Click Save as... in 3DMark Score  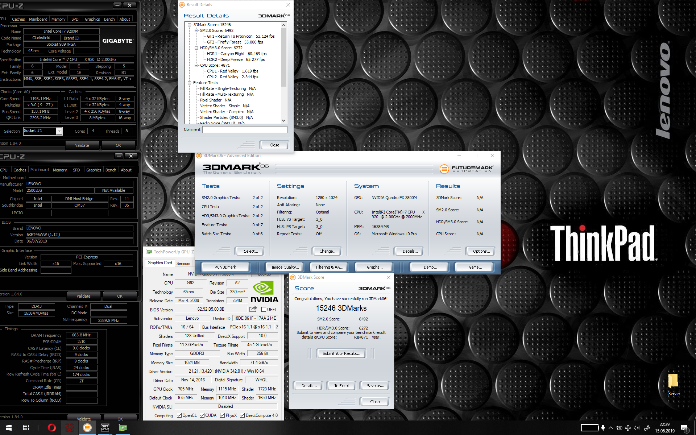tap(375, 386)
